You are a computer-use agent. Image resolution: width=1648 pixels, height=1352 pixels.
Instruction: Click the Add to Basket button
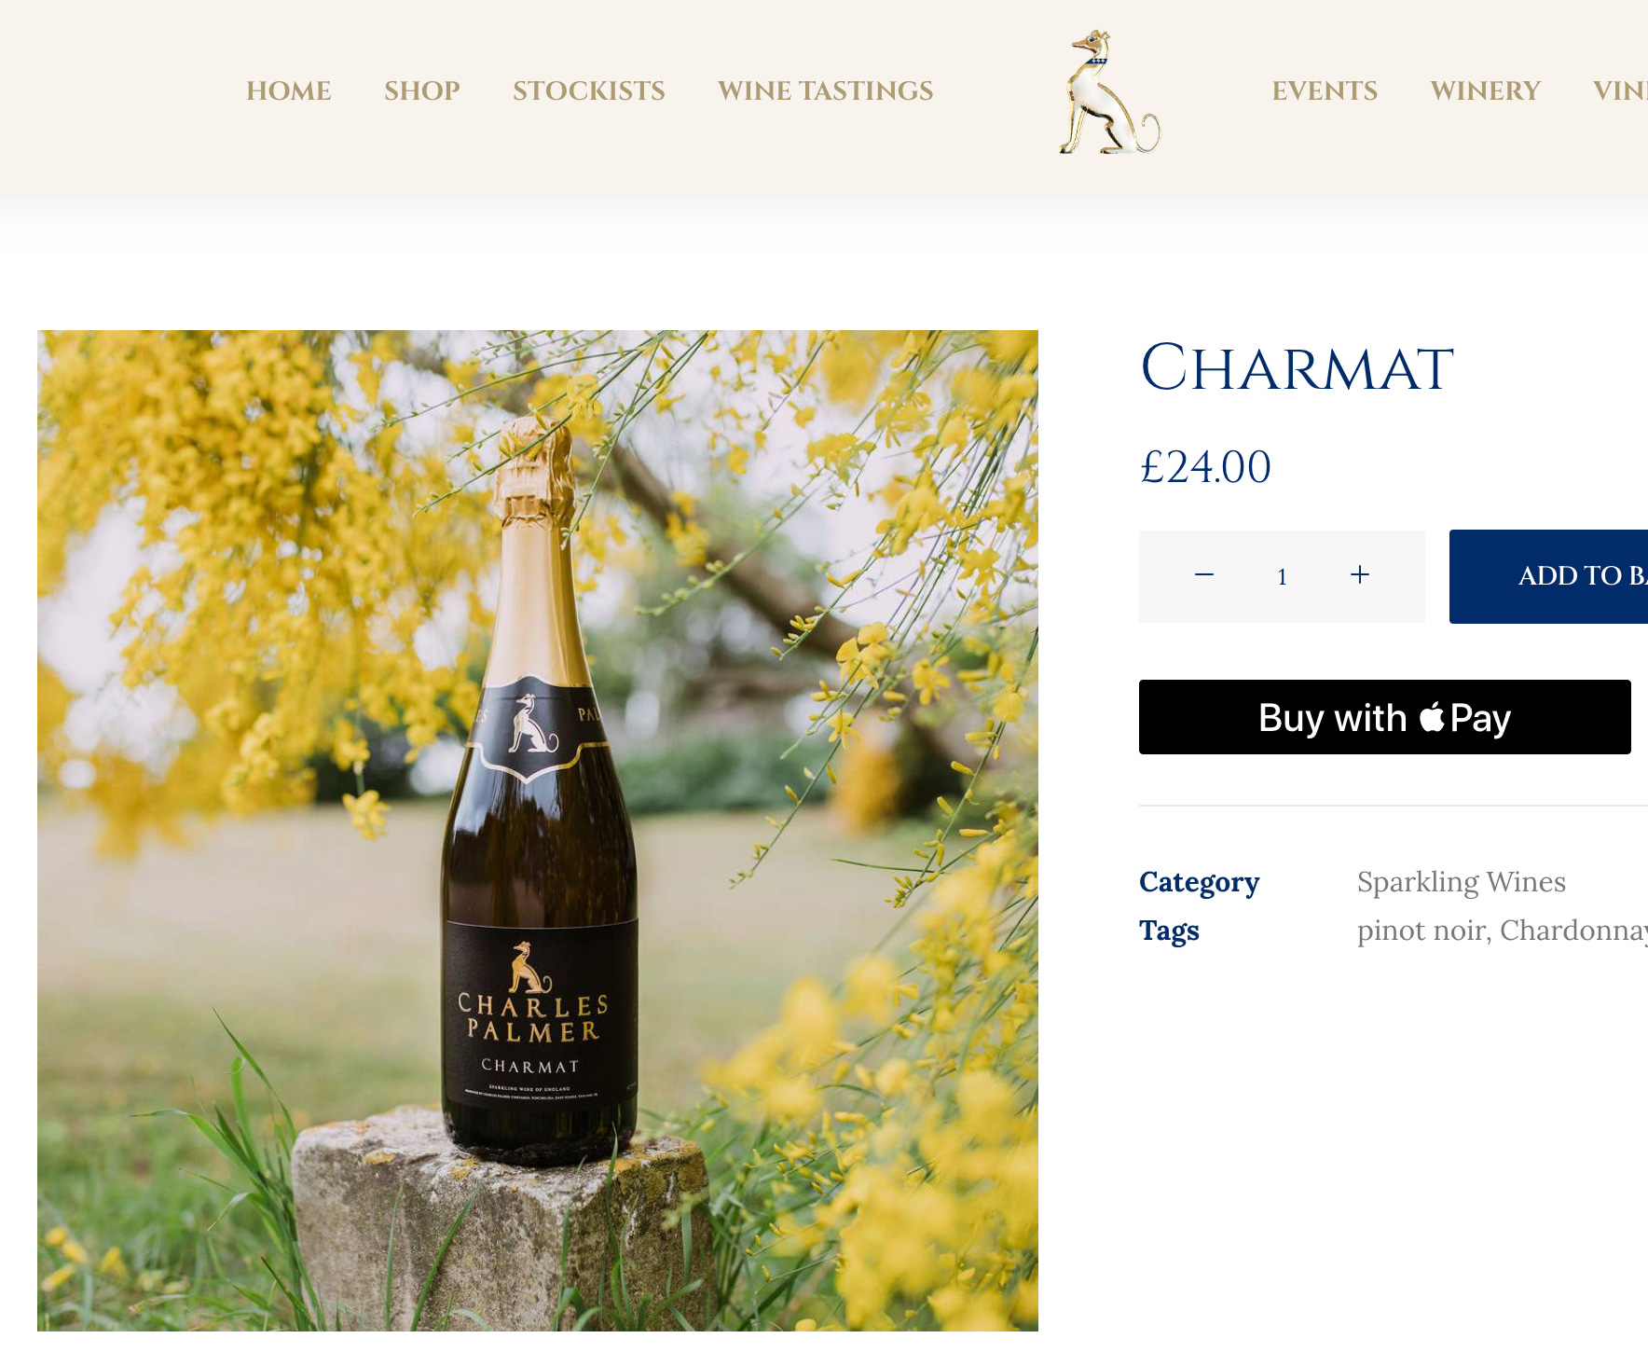(1549, 576)
